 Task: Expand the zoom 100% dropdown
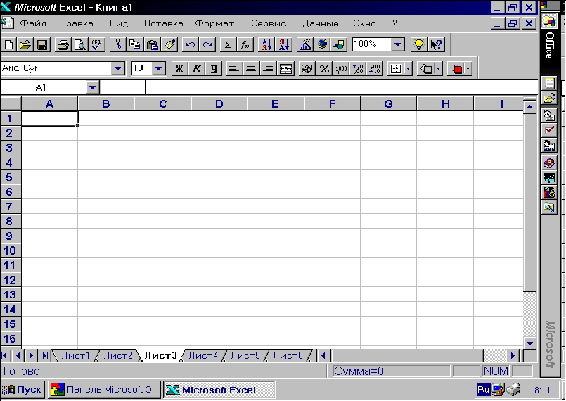[398, 45]
